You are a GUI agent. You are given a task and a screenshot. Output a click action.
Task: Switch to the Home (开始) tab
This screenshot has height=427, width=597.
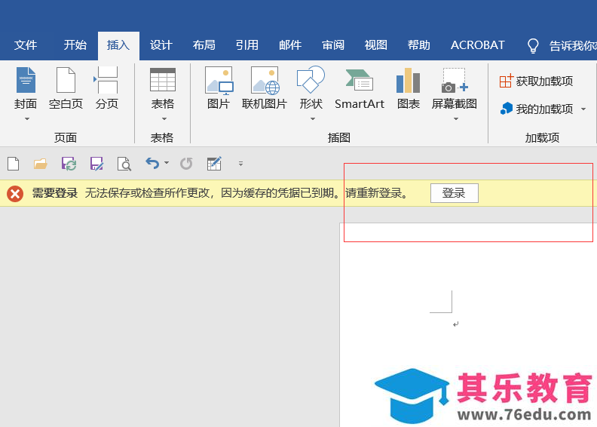[x=75, y=45]
